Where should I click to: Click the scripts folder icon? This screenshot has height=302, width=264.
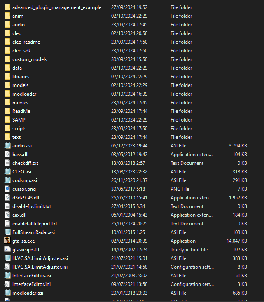pyautogui.click(x=7, y=128)
